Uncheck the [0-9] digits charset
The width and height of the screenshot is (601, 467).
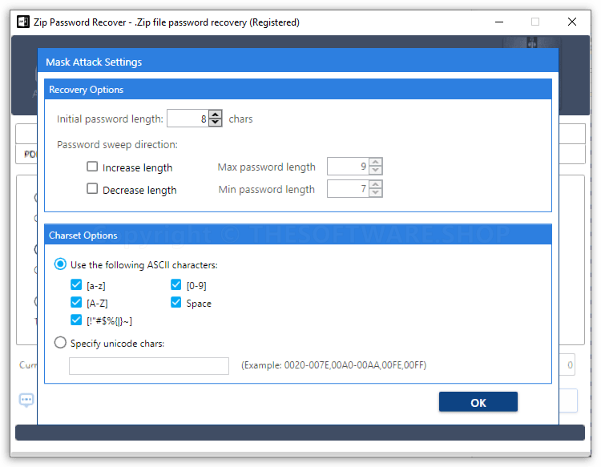click(x=176, y=284)
